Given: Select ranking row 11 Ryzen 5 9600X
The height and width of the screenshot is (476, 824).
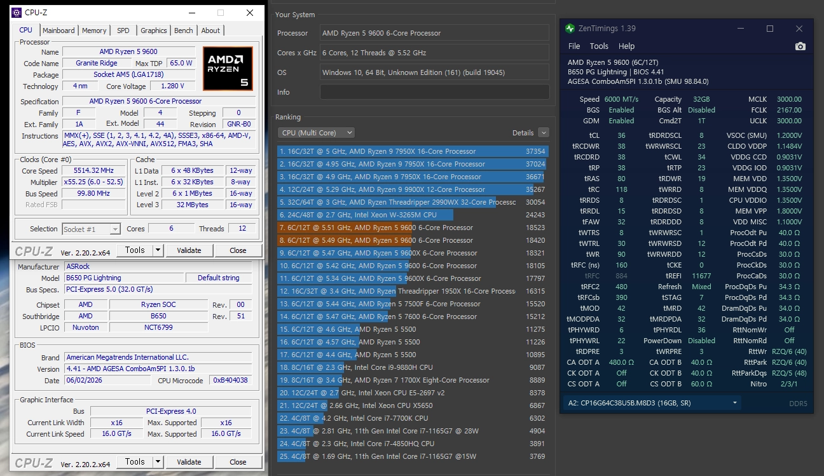Looking at the screenshot, I should pos(413,278).
